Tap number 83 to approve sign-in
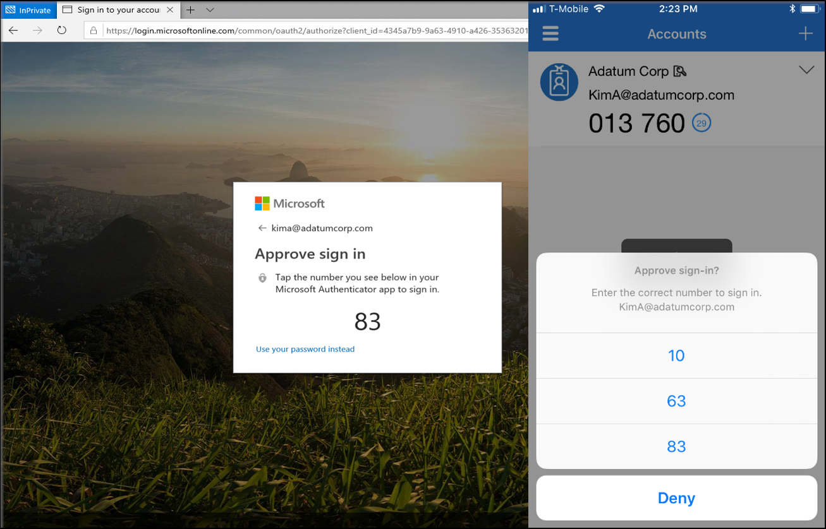 pyautogui.click(x=676, y=446)
